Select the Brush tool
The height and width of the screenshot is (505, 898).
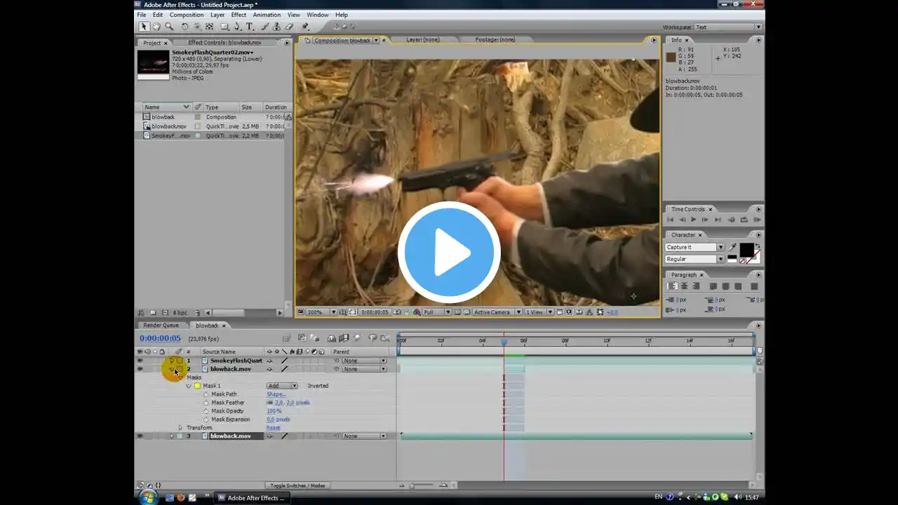[x=264, y=27]
